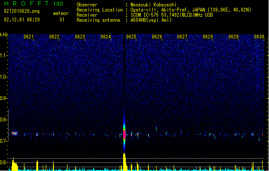This screenshot has height=171, width=269.
Task: Click the 0623 time marker
Action: tap(80, 37)
